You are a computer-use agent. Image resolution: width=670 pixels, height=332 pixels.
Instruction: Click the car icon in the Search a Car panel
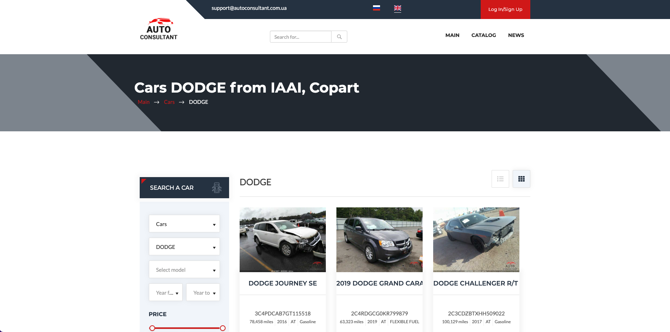[x=216, y=187]
